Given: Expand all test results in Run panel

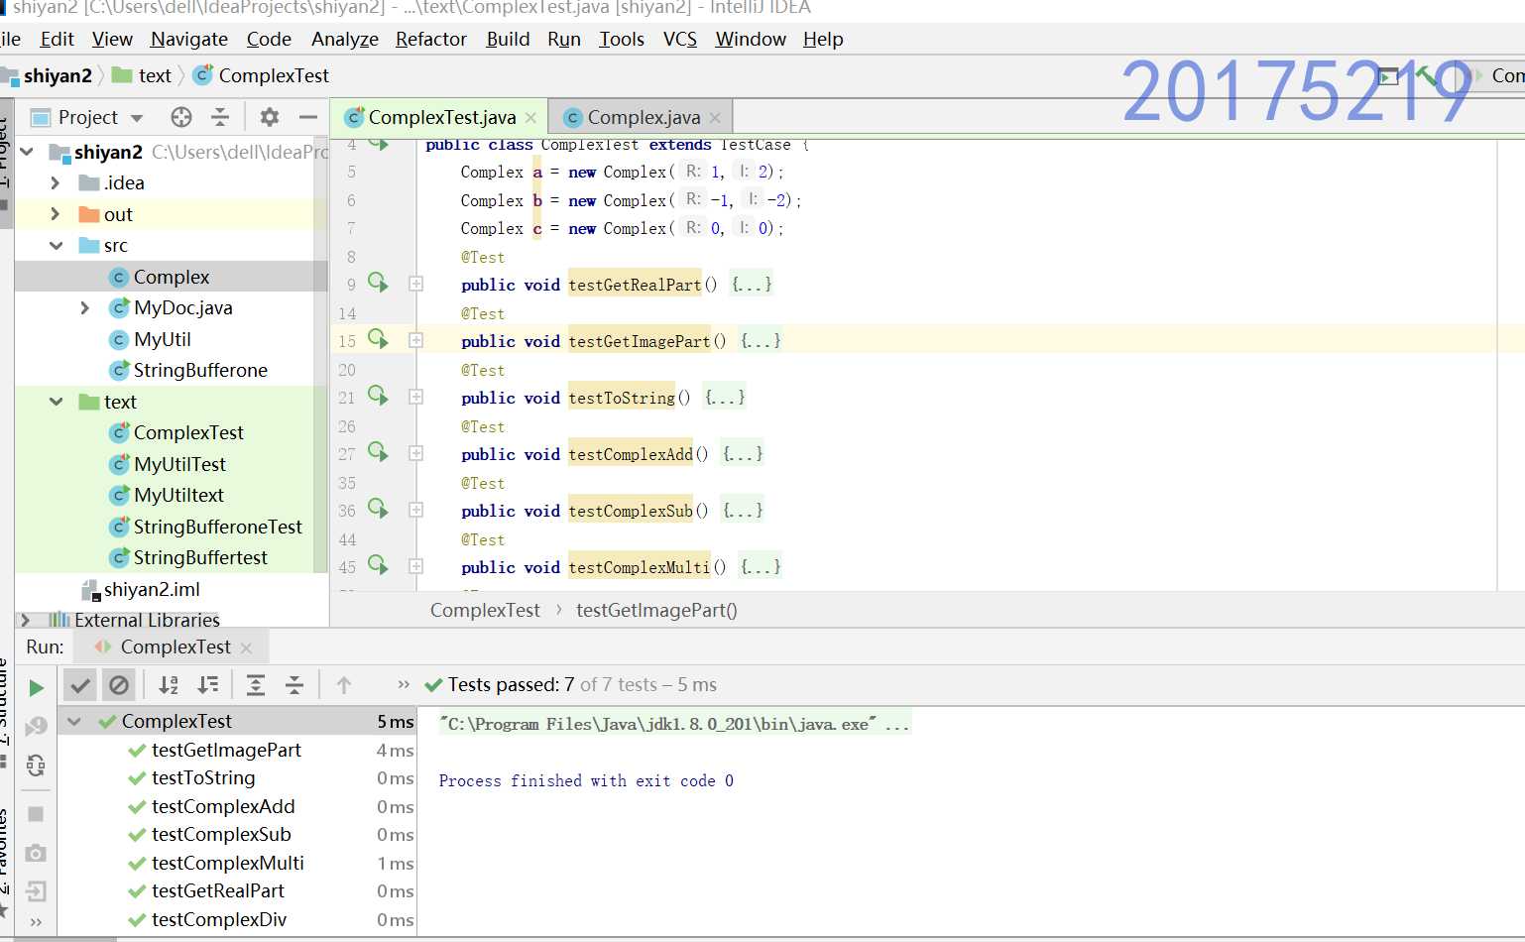Looking at the screenshot, I should pyautogui.click(x=256, y=684).
